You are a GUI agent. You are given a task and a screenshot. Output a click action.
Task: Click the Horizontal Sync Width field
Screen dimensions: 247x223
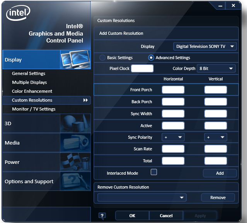[x=173, y=114]
